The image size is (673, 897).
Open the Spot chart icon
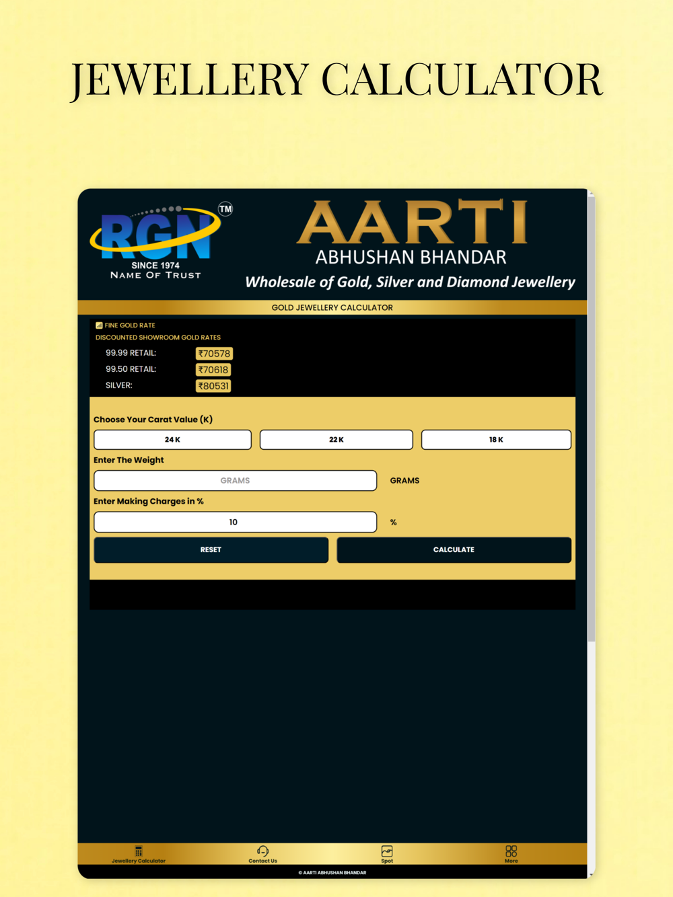[x=387, y=851]
